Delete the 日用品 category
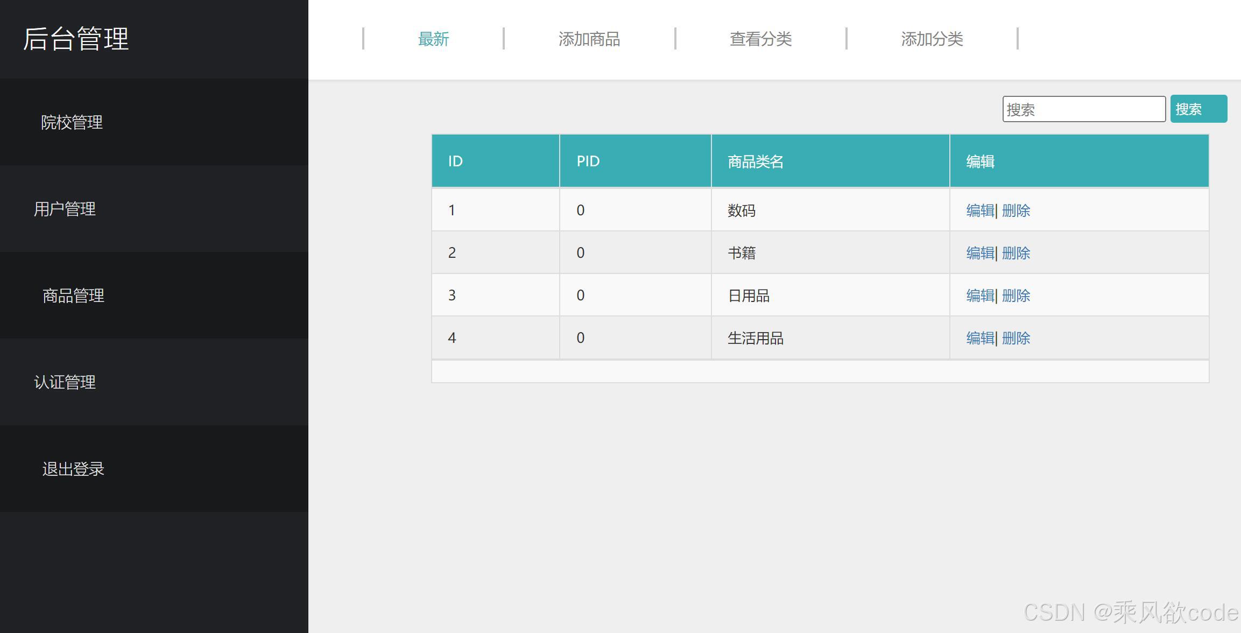The image size is (1241, 633). point(1016,295)
